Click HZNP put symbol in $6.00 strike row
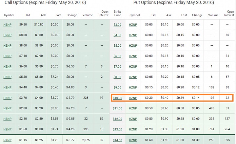 tap(133, 56)
